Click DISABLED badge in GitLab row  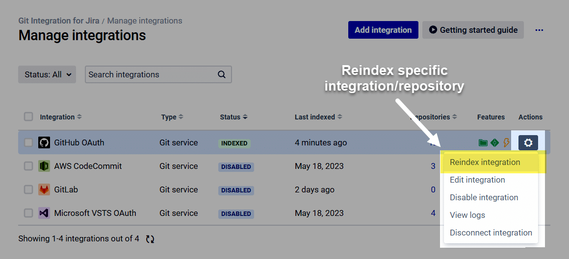236,190
